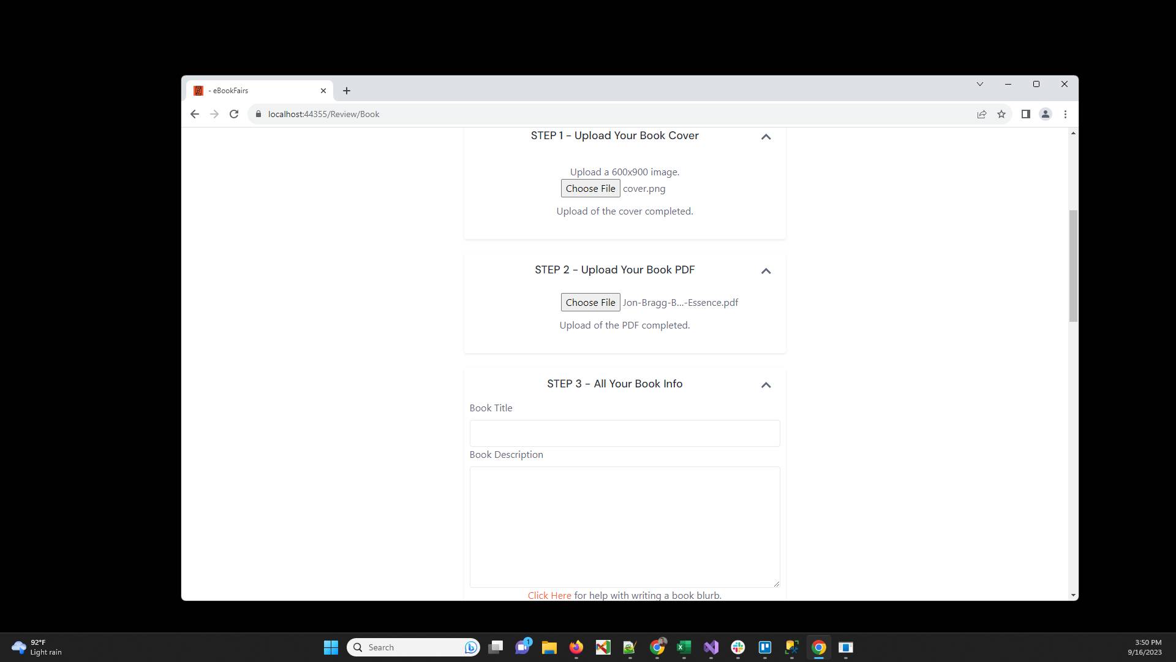Select the eBookFairs browser tab
This screenshot has height=662, width=1176.
pyautogui.click(x=257, y=91)
